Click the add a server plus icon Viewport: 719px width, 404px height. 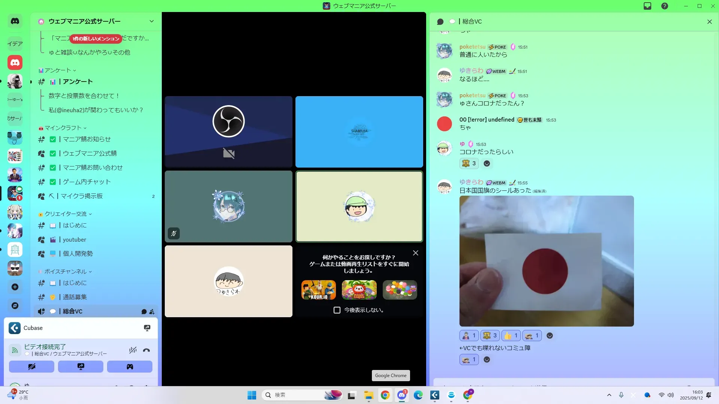click(15, 287)
